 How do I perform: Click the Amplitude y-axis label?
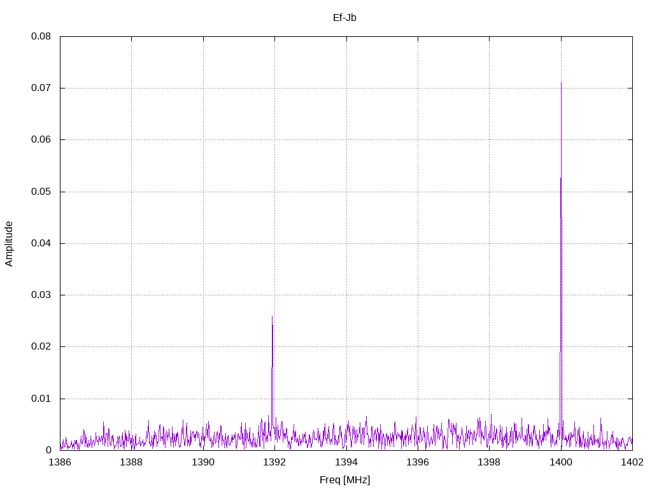(9, 244)
